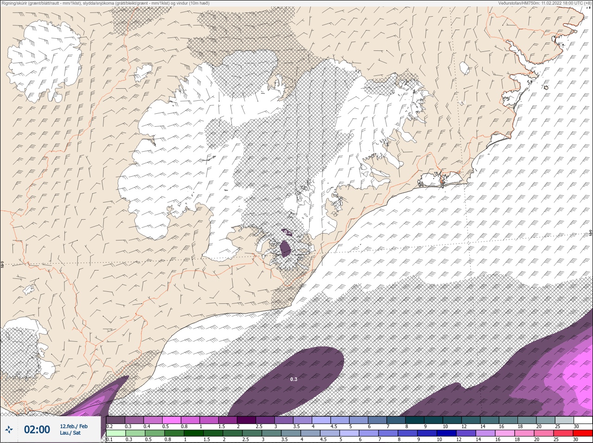The height and width of the screenshot is (443, 593).
Task: Select the top-row legend swatch labeled 1.5
Action: pos(227,420)
